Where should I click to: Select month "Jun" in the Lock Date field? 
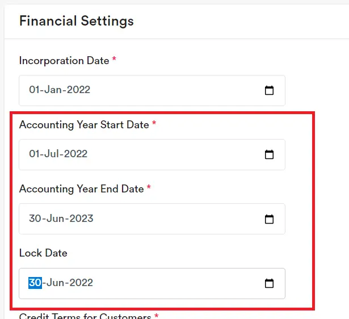54,283
